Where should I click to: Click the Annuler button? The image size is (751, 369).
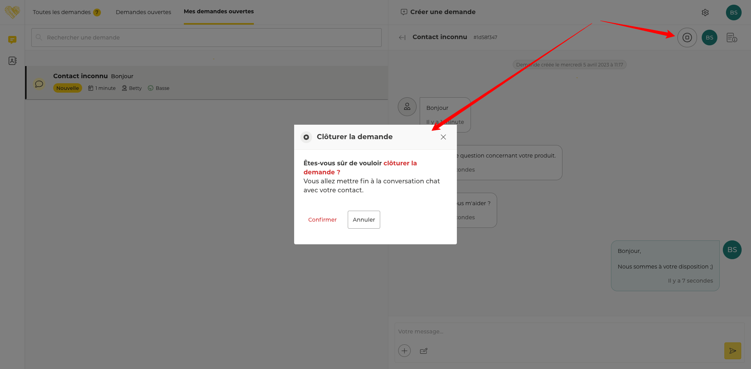click(x=364, y=220)
